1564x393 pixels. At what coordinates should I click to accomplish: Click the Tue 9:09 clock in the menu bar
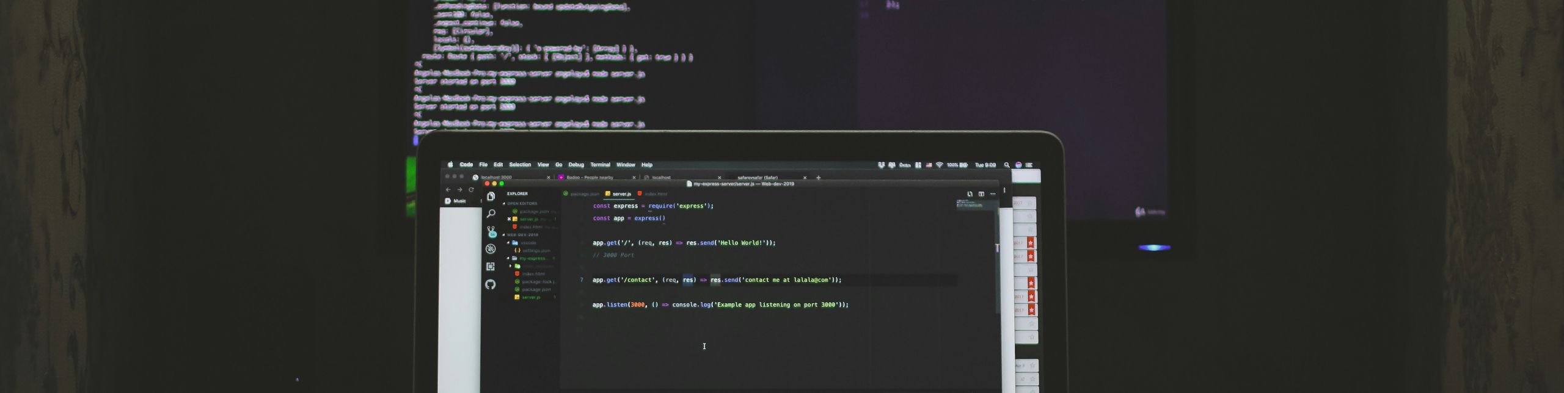(x=985, y=165)
